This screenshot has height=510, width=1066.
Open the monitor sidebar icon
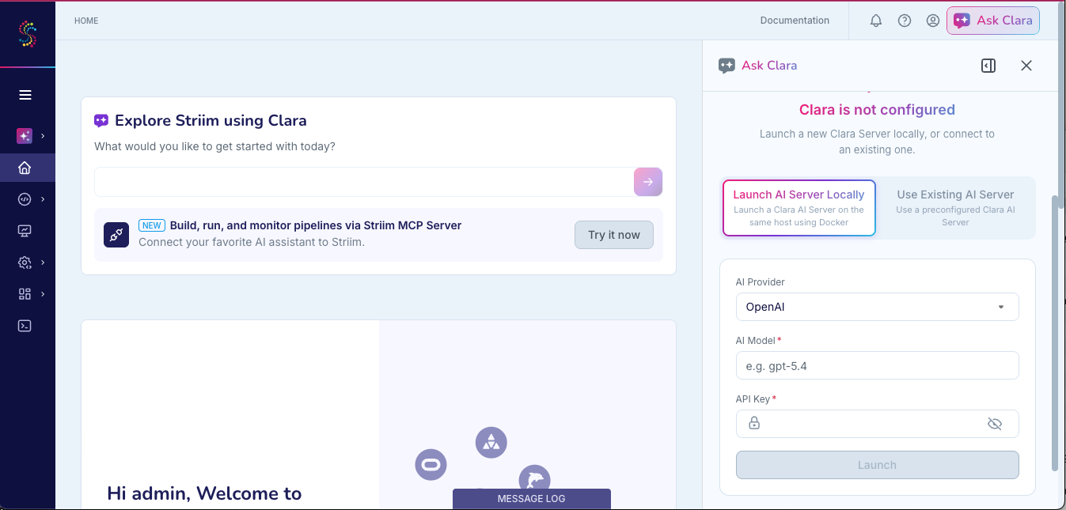pyautogui.click(x=25, y=231)
